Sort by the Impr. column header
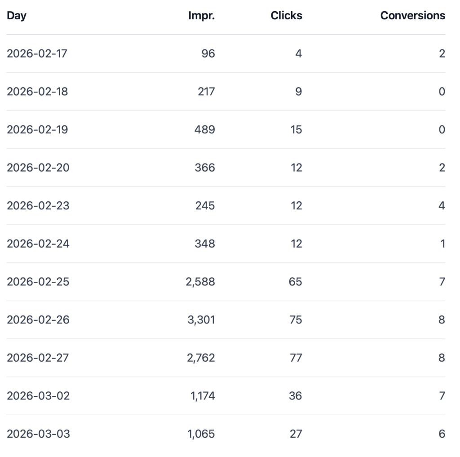460x457 pixels. (201, 16)
